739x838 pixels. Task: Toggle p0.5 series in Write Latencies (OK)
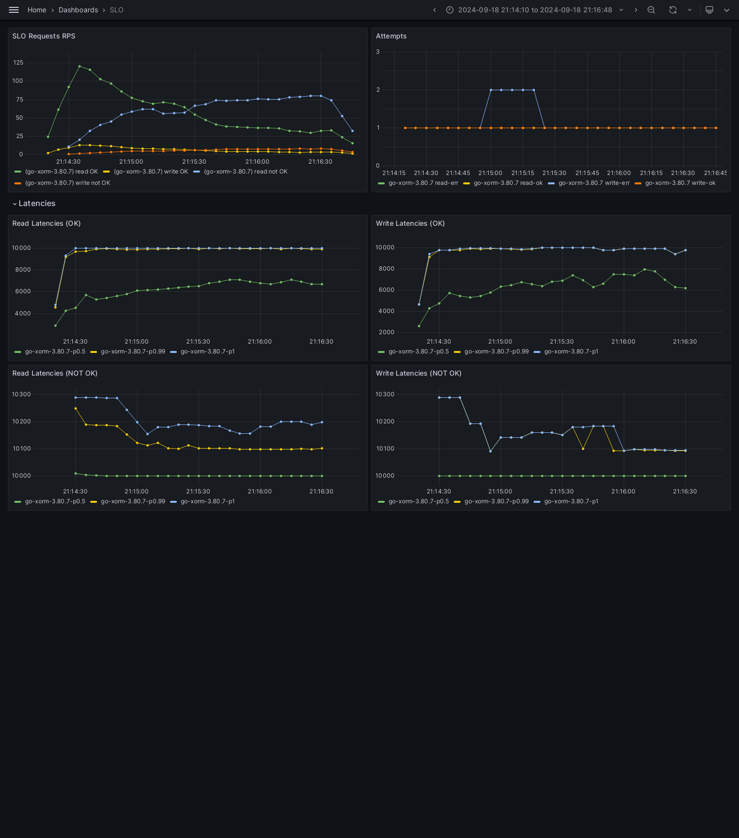point(419,351)
